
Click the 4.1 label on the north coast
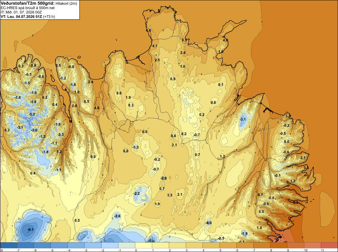tap(155, 46)
